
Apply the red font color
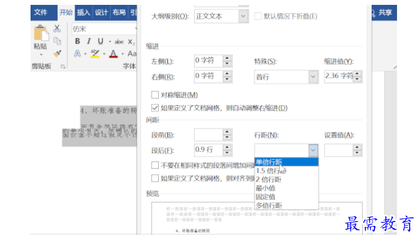[114, 54]
